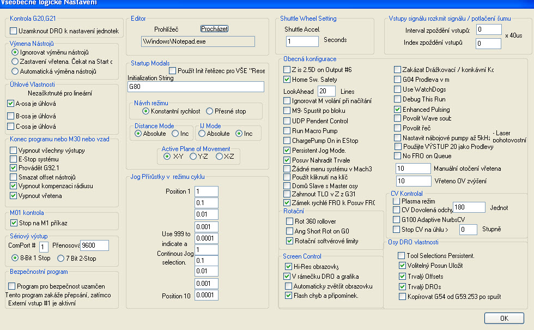Click the Procházet browse button
Viewport: 534px width, 330px height.
(214, 28)
